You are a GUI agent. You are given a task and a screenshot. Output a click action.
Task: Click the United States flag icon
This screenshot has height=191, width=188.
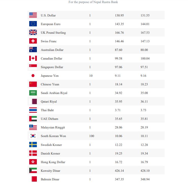click(33, 15)
